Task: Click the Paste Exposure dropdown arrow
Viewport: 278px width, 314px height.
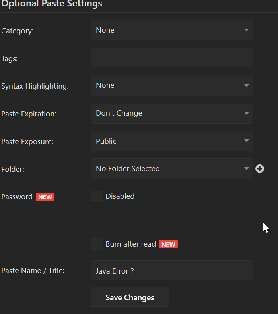Action: tap(246, 141)
